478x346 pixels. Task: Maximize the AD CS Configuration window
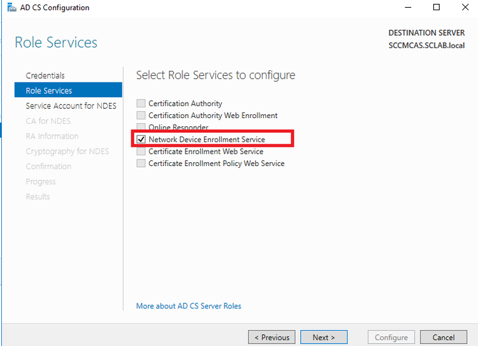pyautogui.click(x=437, y=8)
